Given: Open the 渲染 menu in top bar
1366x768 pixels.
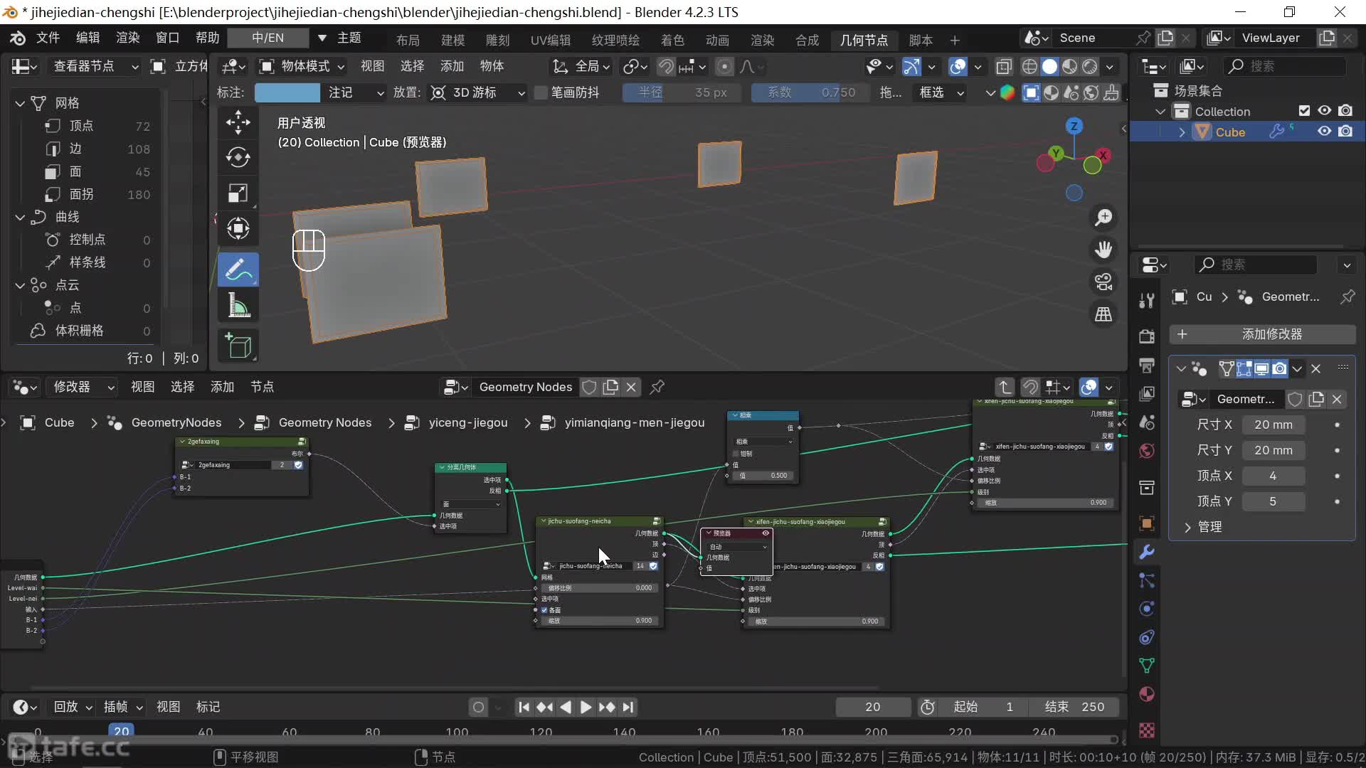Looking at the screenshot, I should click(127, 38).
